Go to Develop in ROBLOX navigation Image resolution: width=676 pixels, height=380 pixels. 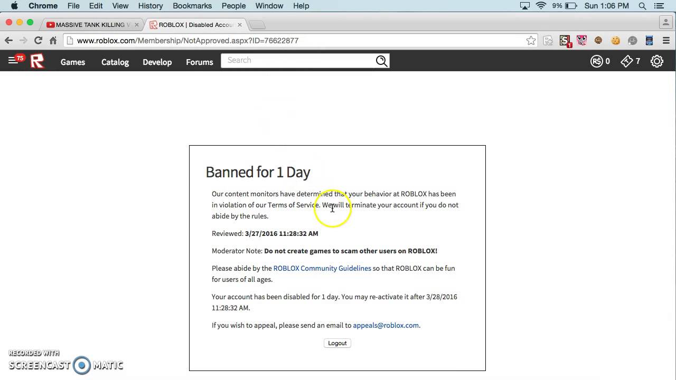[157, 62]
